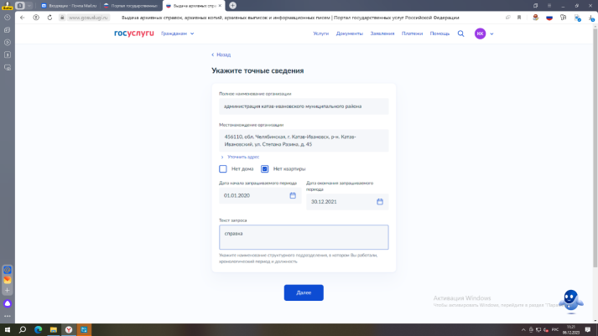Uncheck the 'Нет квартиры' checkbox
598x336 pixels.
coord(265,168)
